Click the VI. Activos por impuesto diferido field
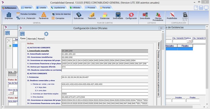The image size is (210, 109). coord(105,67)
